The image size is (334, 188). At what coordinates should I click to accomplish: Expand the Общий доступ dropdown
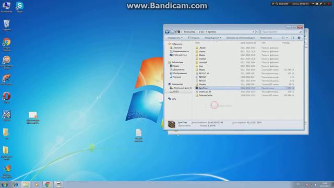coord(213,38)
